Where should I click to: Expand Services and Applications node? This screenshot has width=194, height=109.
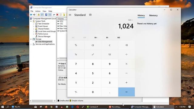(x=31, y=44)
